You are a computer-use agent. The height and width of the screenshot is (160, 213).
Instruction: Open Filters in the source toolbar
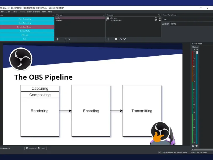(42, 148)
